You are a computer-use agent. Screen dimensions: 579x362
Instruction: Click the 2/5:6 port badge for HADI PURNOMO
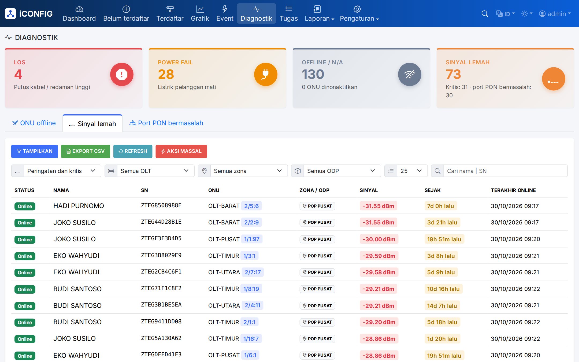(251, 206)
